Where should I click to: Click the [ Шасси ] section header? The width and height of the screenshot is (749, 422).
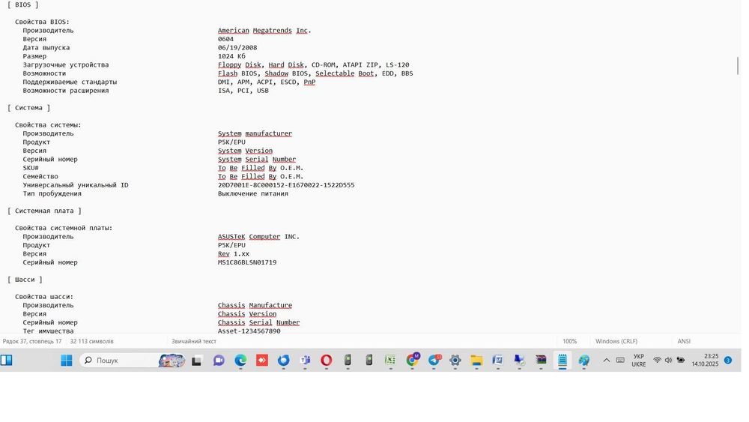25,280
